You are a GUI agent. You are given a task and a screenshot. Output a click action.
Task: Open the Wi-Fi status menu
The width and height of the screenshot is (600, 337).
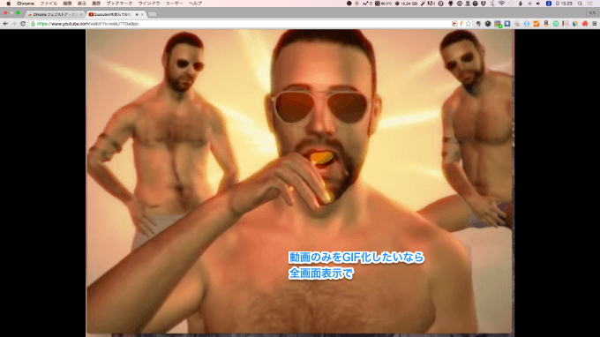coord(502,4)
